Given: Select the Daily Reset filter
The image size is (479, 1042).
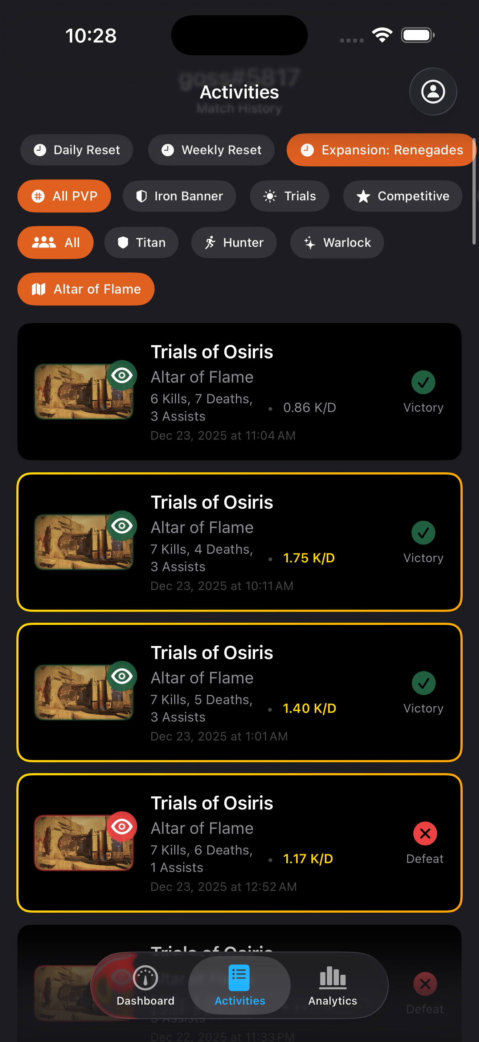Looking at the screenshot, I should point(77,150).
